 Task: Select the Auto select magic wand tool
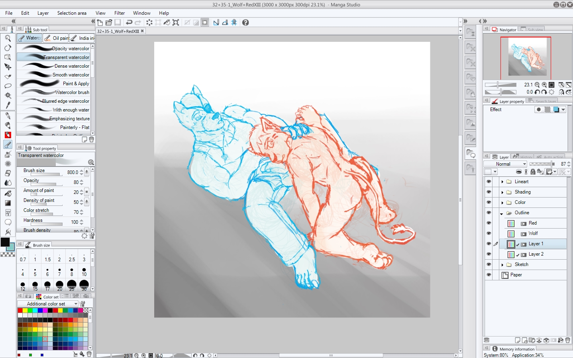point(8,96)
